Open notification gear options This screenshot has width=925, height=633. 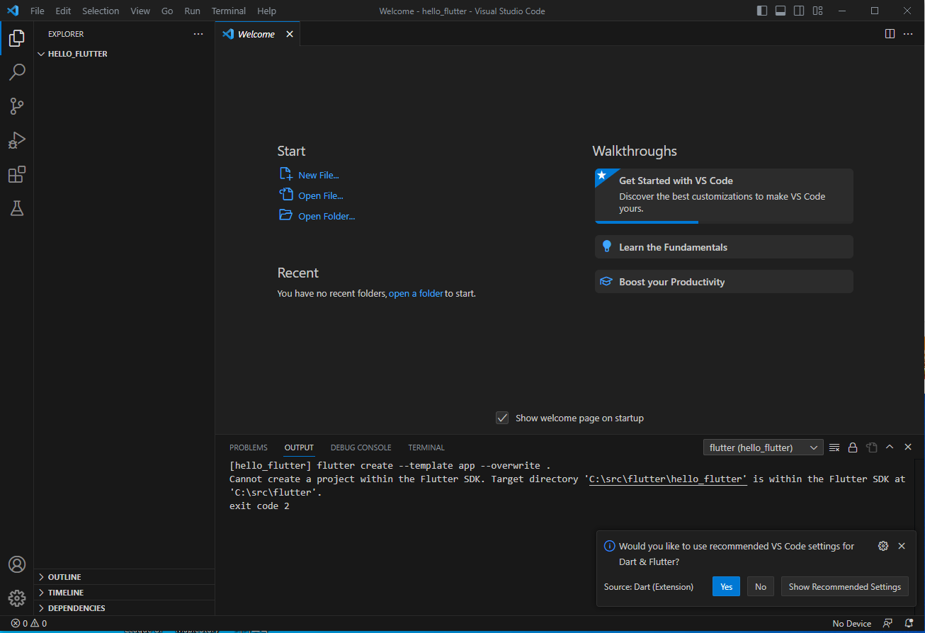[883, 546]
